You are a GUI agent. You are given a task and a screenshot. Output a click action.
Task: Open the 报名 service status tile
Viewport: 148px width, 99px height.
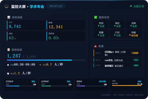[x=117, y=24]
